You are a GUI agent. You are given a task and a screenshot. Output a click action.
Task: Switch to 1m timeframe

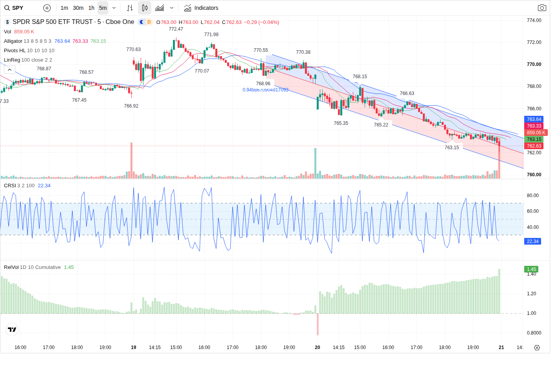tap(64, 8)
